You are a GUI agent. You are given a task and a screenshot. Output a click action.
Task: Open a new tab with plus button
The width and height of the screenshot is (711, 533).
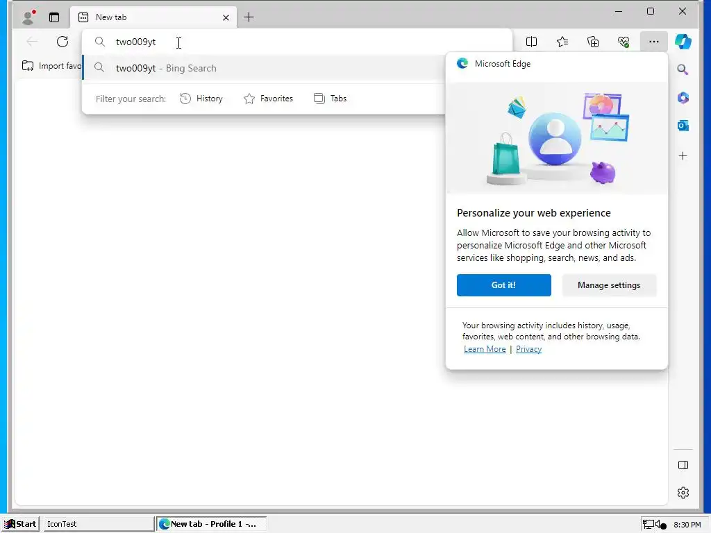point(249,17)
